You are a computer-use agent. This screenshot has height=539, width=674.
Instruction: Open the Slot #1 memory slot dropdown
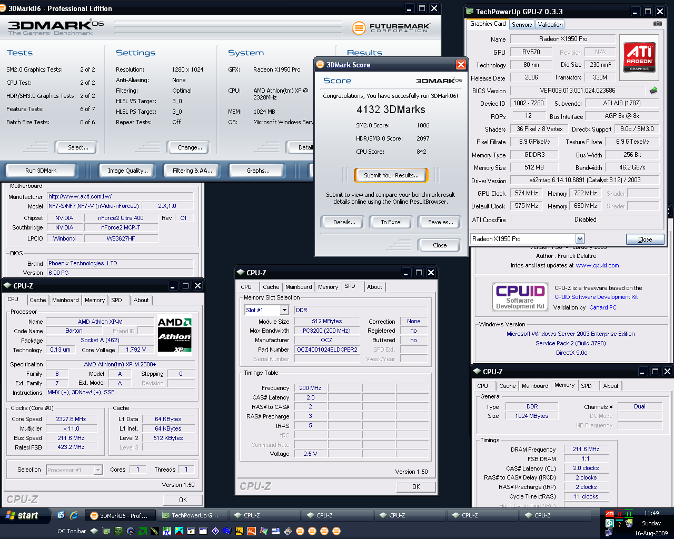coord(284,310)
